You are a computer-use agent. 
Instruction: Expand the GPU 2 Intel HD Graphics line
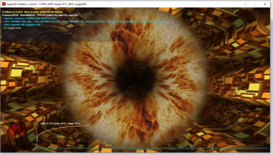point(20,25)
